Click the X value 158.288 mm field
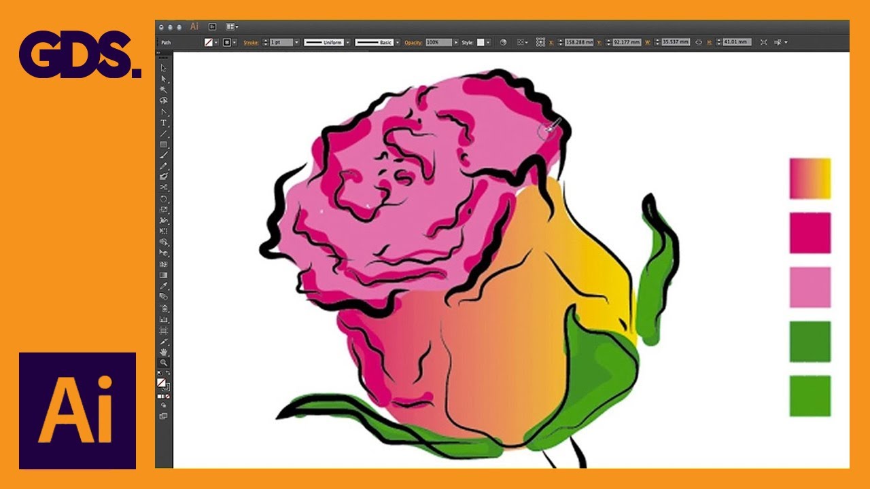 (x=579, y=42)
